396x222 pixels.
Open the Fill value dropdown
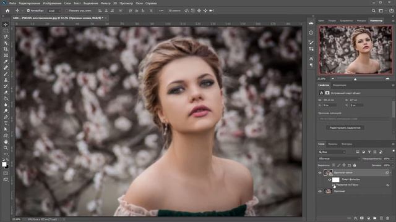[x=392, y=165]
